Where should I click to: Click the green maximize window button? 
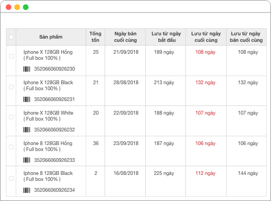25,7
